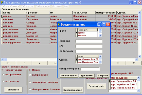Jump to last record in navigator bar
The height and width of the screenshot is (95, 142).
55,63
